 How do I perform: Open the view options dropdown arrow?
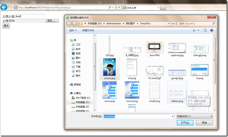[x=198, y=30]
